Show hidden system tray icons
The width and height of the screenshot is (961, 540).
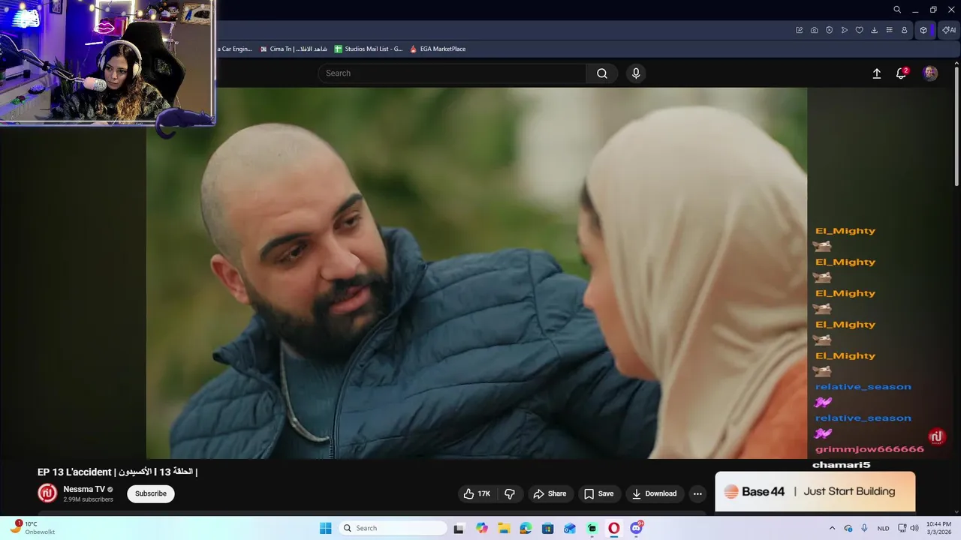832,528
